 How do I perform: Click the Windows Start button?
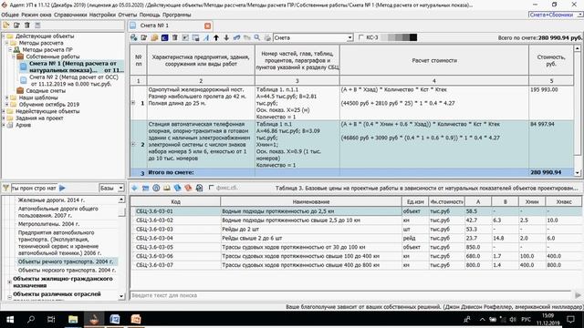click(10, 320)
